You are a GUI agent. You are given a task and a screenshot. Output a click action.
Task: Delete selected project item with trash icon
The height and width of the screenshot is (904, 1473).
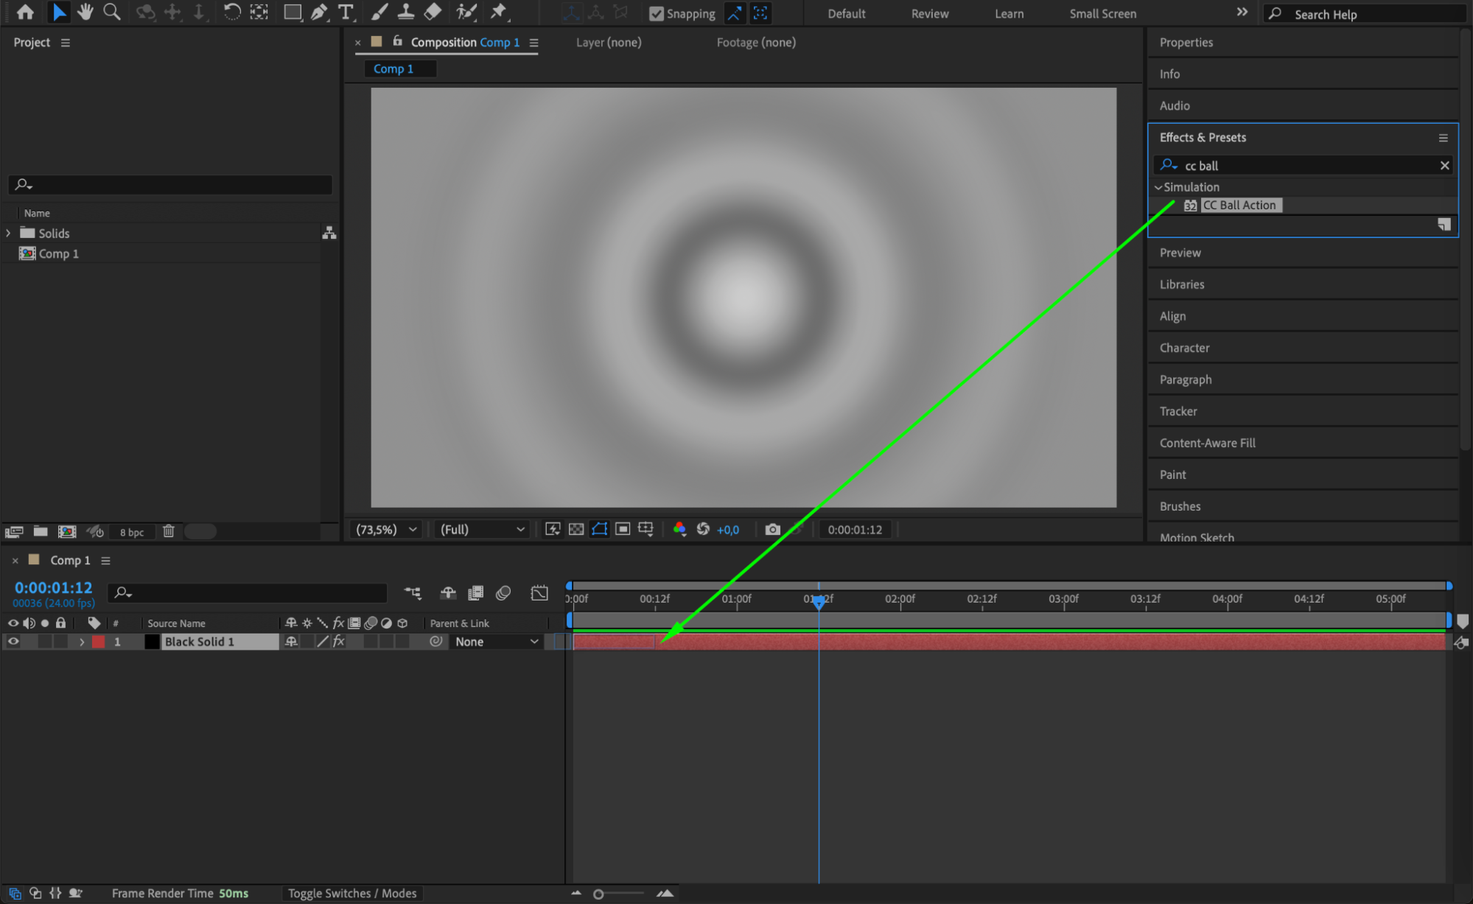click(x=168, y=531)
